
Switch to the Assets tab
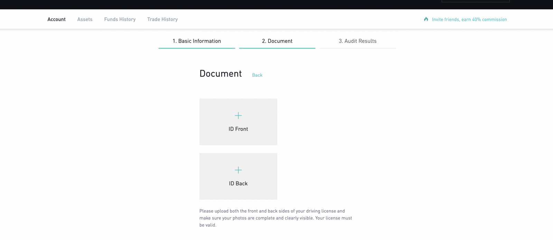coord(85,19)
